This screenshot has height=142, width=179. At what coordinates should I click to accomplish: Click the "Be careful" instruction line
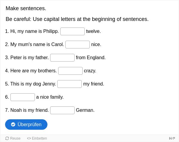pos(77,19)
